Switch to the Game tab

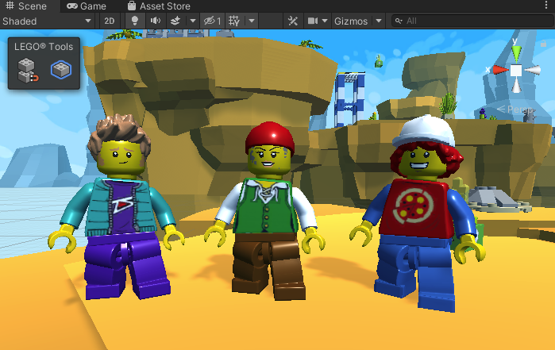pos(86,6)
